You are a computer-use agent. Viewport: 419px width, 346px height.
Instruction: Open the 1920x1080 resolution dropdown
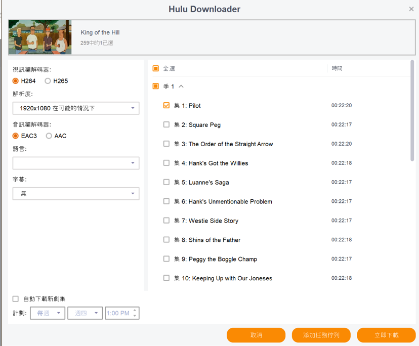[x=76, y=108]
